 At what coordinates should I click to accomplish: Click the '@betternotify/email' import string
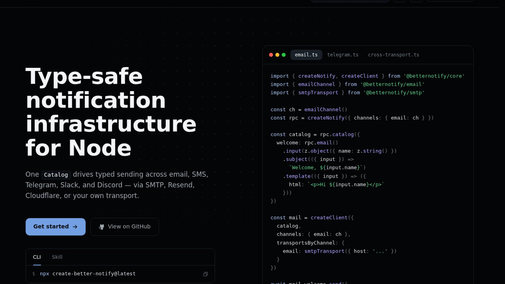pos(392,84)
